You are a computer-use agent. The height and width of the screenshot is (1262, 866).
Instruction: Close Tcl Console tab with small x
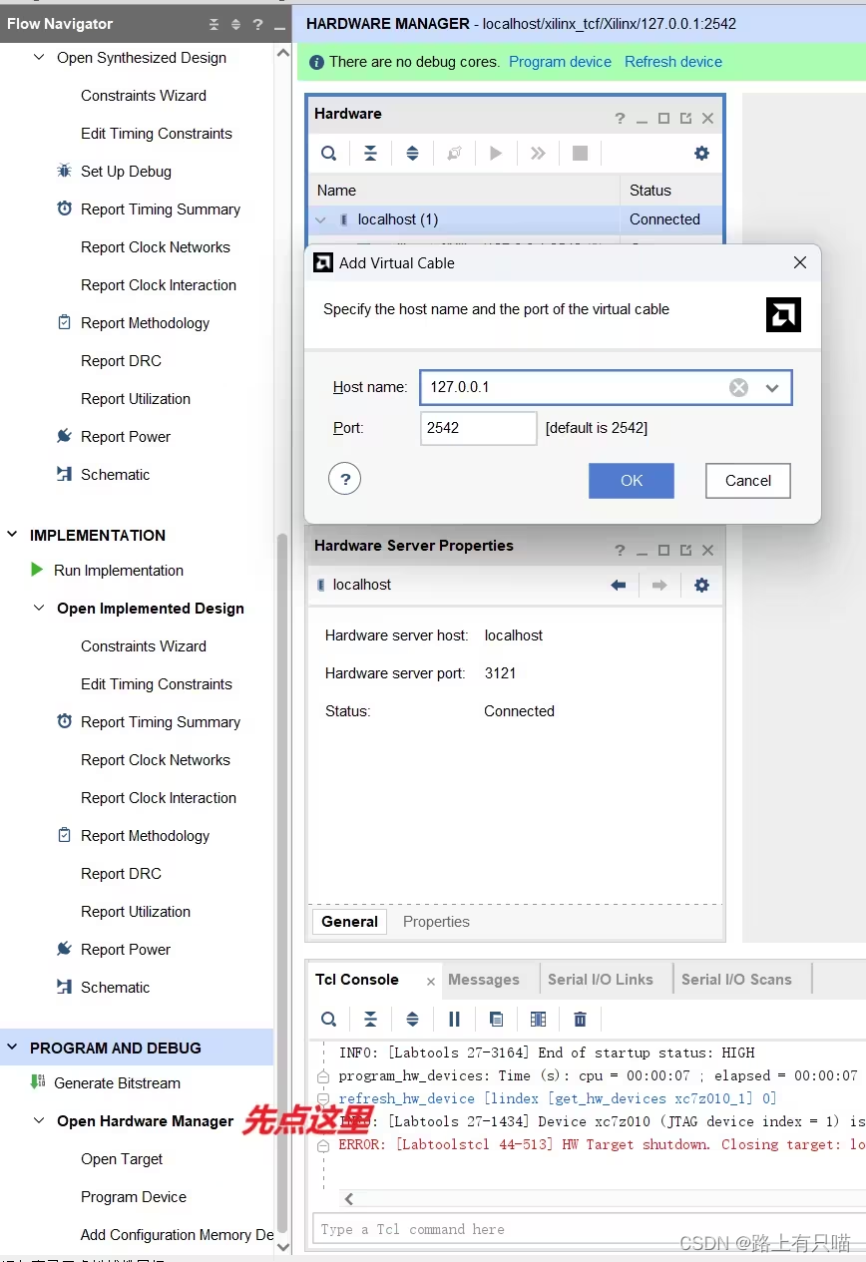click(431, 982)
